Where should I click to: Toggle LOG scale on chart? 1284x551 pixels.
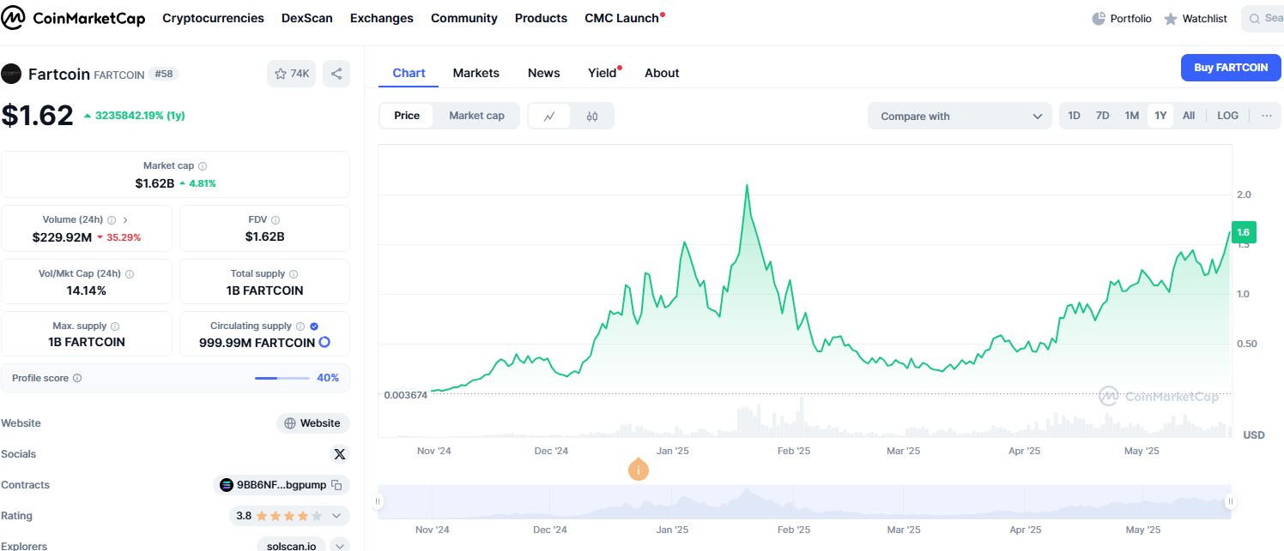1228,116
